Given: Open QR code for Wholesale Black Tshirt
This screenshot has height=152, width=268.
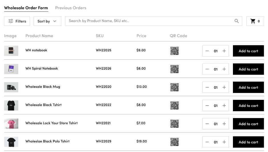Looking at the screenshot, I should click(174, 106).
